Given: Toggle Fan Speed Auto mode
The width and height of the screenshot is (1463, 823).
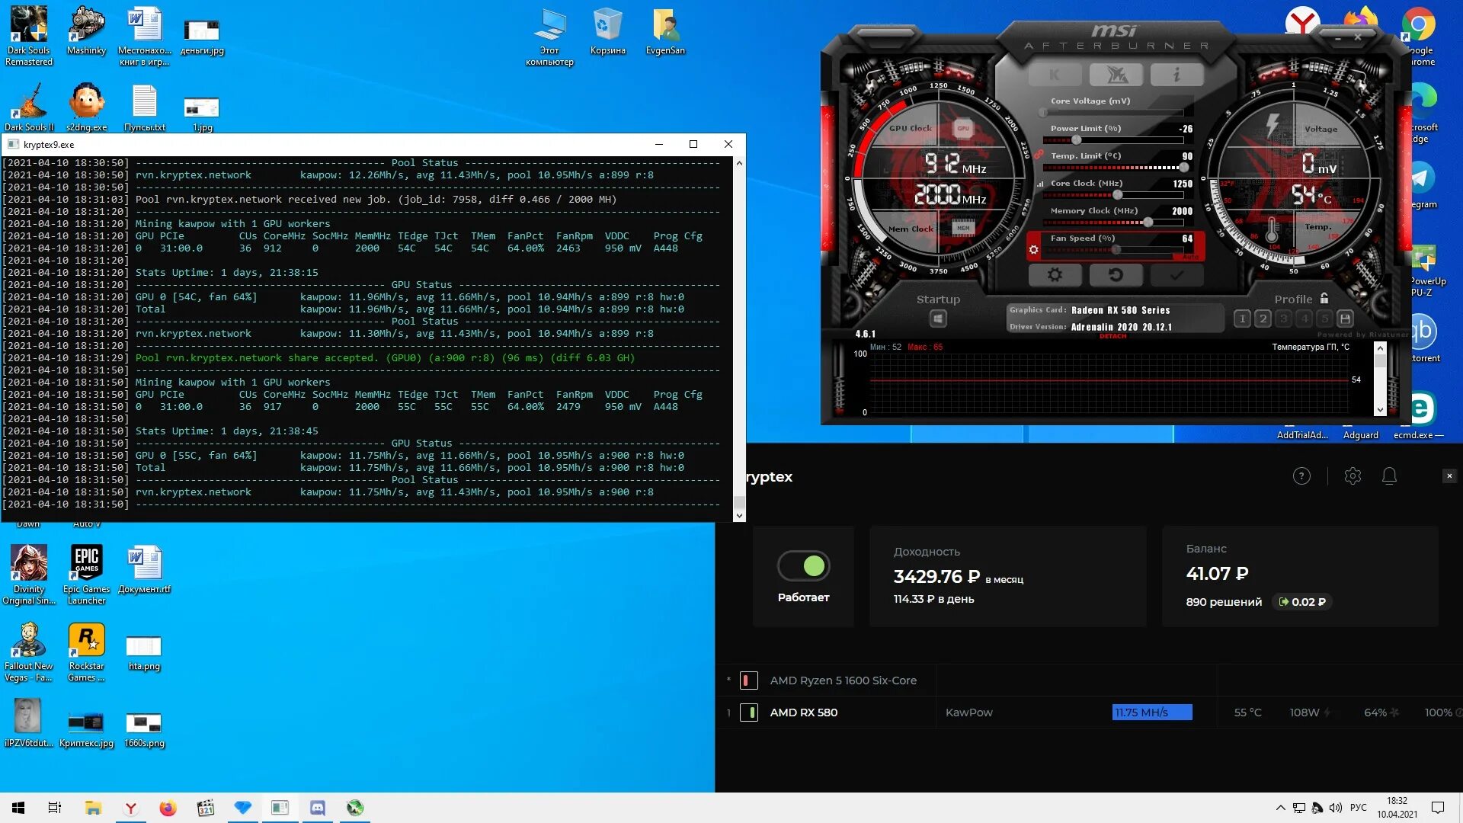Looking at the screenshot, I should click(1190, 257).
